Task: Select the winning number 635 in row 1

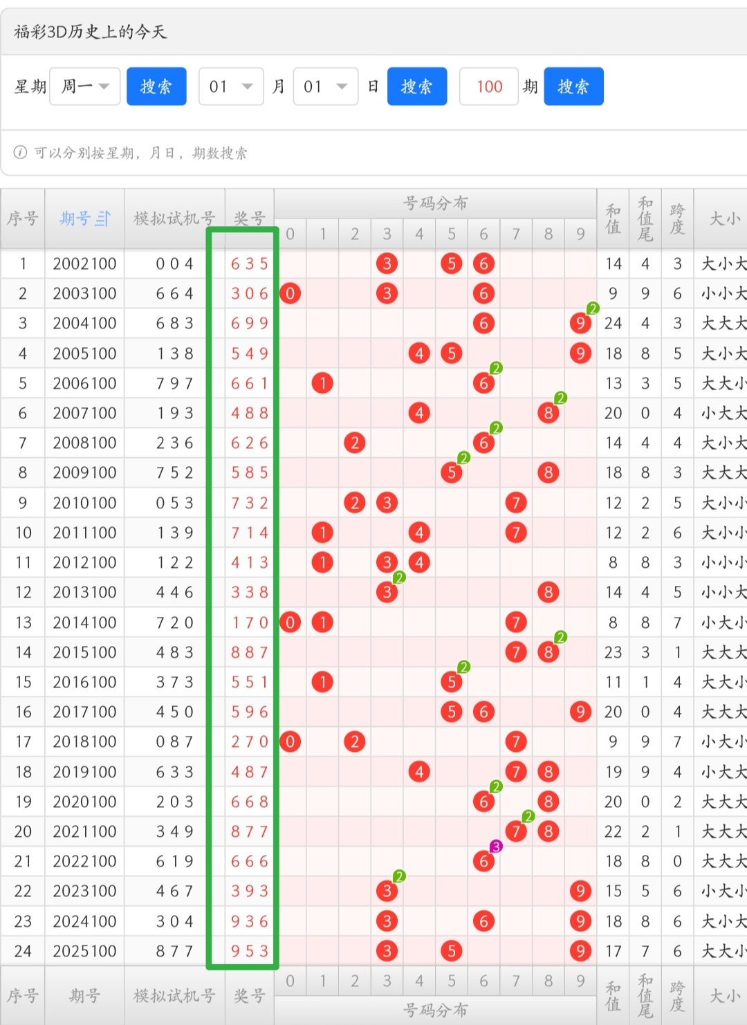Action: click(249, 264)
